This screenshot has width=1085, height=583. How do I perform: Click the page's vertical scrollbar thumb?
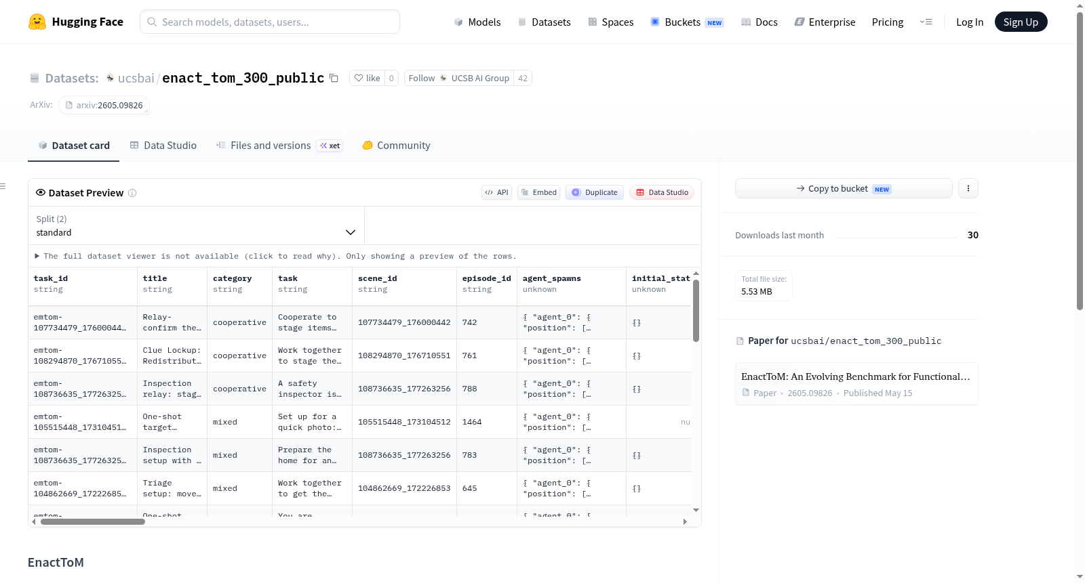[1080, 160]
